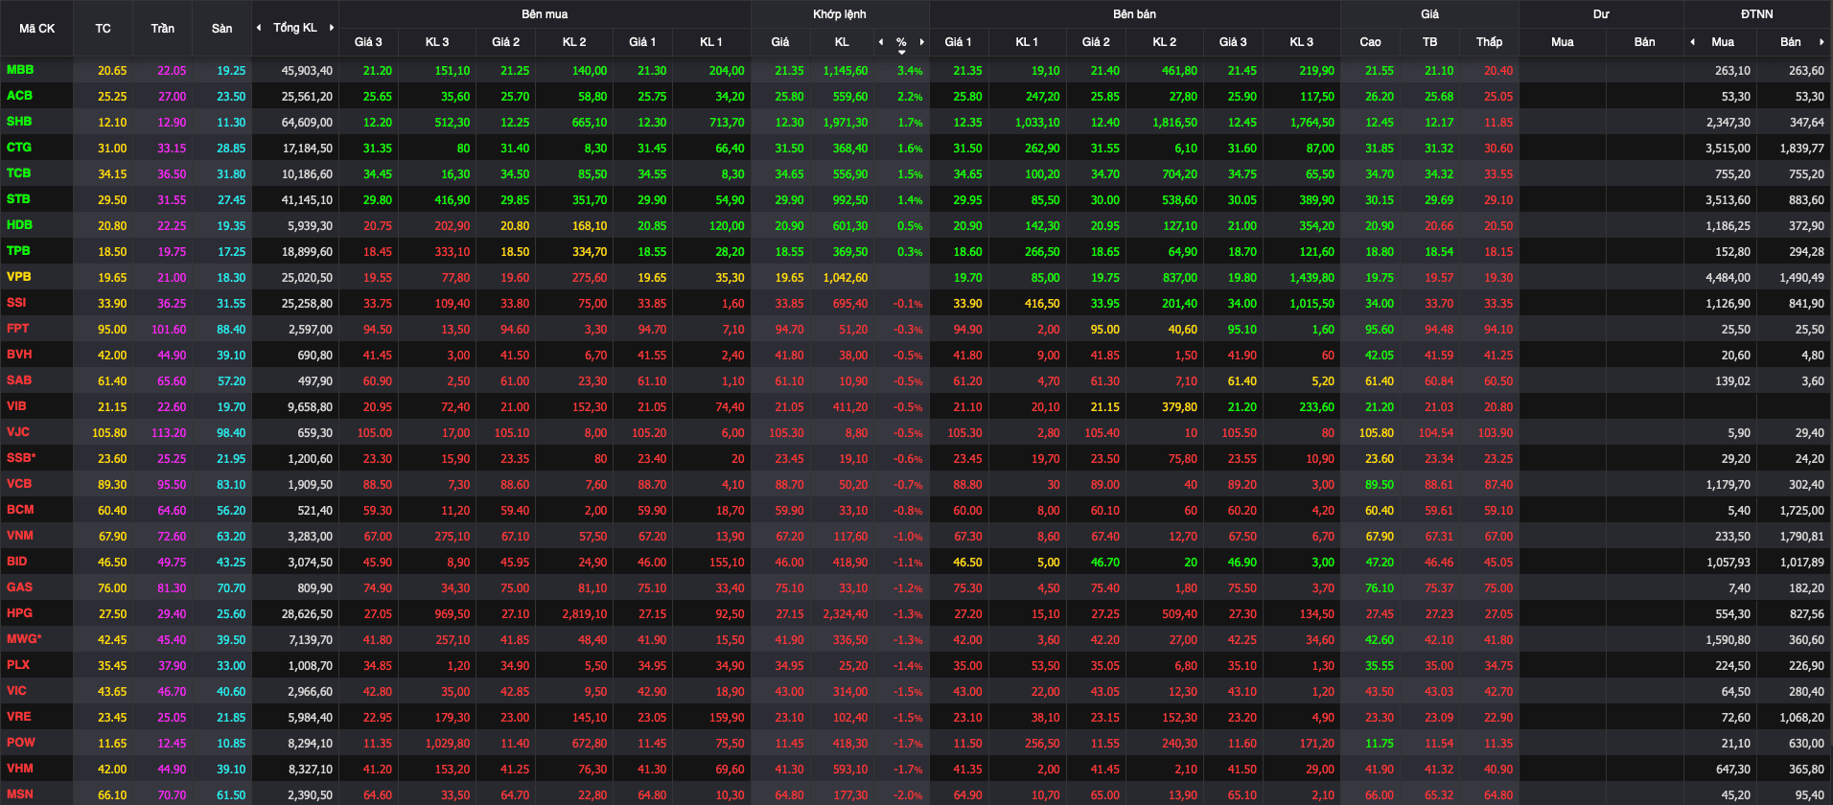Open MBB stock symbol
Viewport: 1833px width, 805px height.
point(20,70)
